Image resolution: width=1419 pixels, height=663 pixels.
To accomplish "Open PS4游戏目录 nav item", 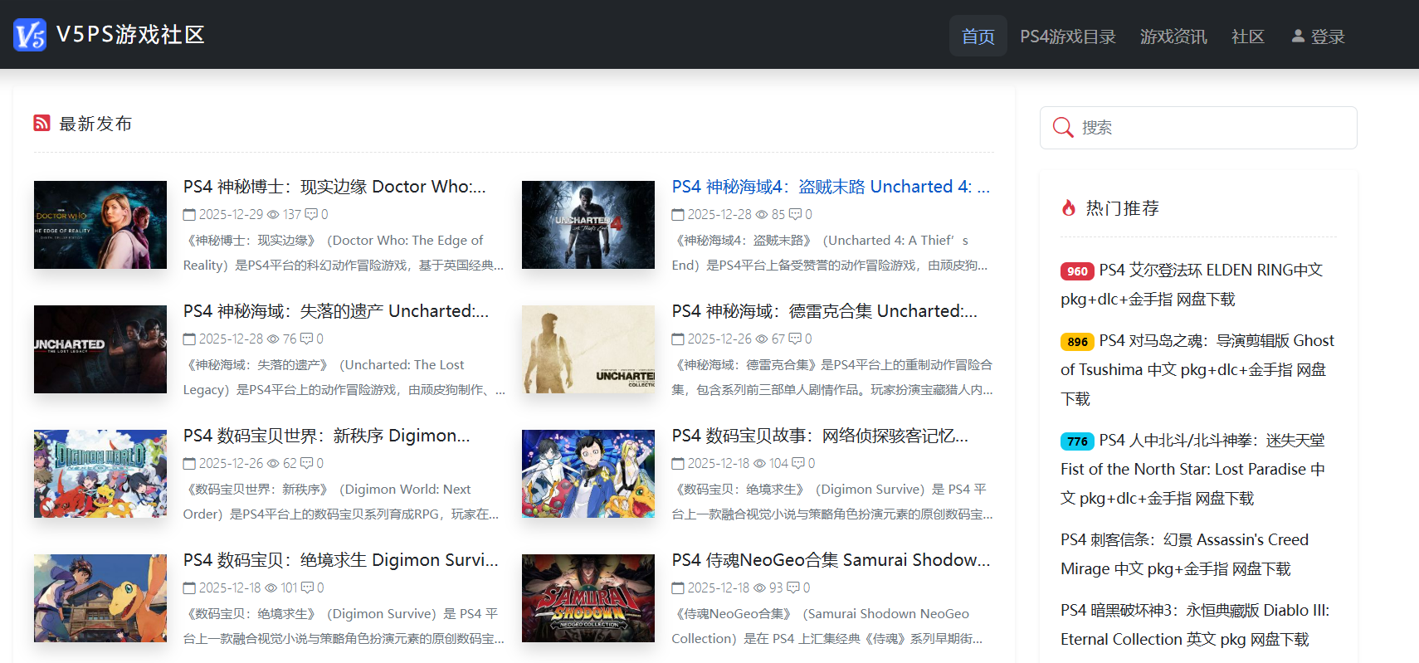I will pyautogui.click(x=1068, y=36).
